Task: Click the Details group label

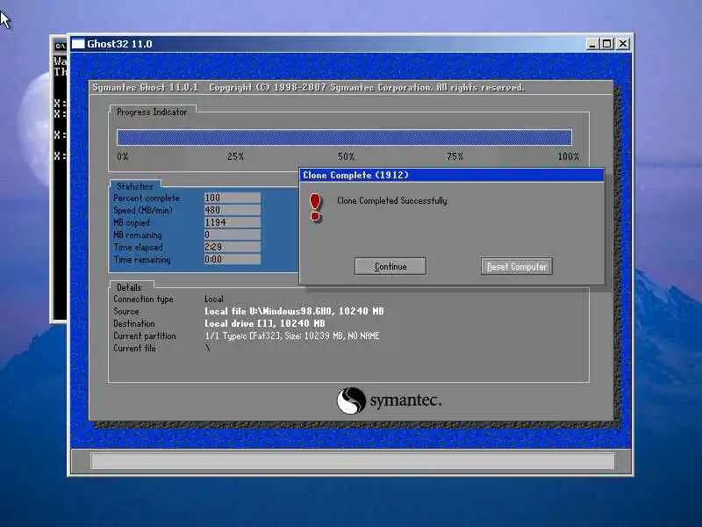Action: pyautogui.click(x=129, y=287)
